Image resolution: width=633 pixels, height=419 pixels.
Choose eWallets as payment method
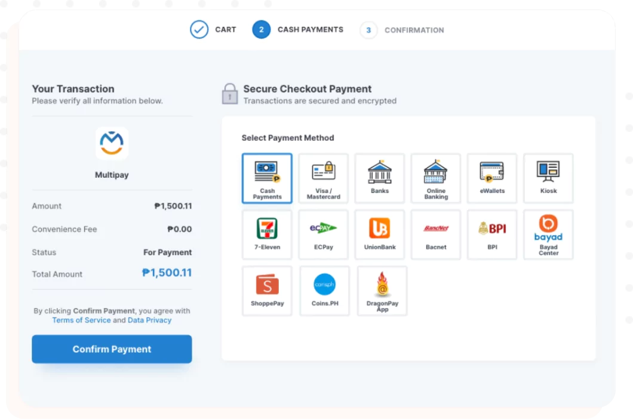pyautogui.click(x=492, y=178)
